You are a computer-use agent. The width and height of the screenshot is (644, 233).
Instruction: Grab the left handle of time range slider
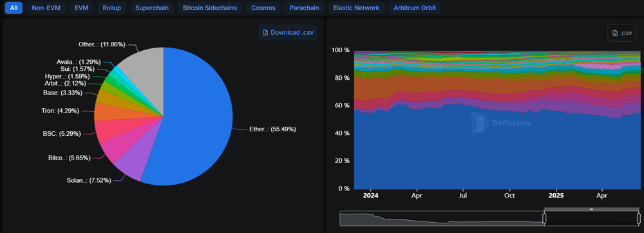tap(544, 218)
